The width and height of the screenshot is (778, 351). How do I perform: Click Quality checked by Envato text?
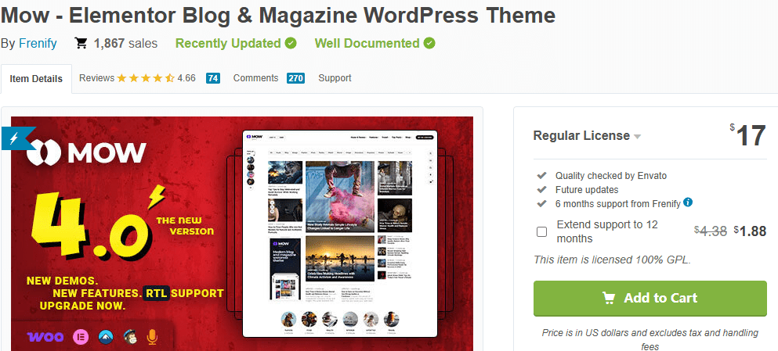click(x=611, y=176)
